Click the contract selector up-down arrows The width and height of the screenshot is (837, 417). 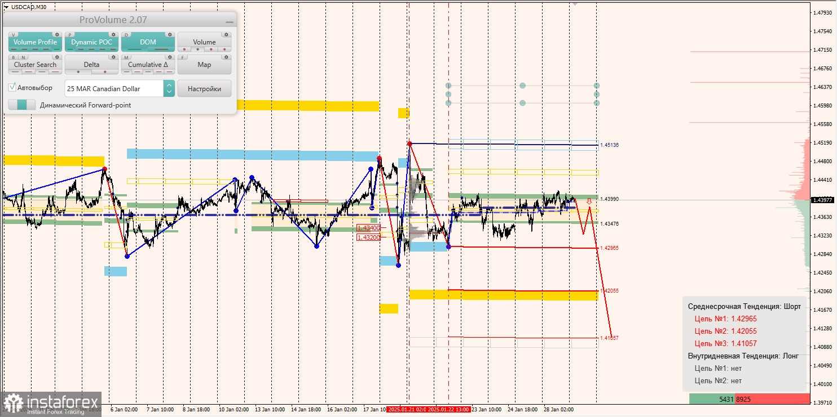tap(169, 88)
